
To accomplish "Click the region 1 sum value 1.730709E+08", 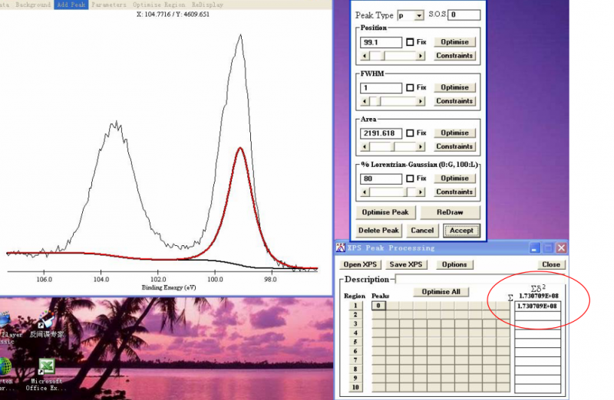I will [x=538, y=307].
